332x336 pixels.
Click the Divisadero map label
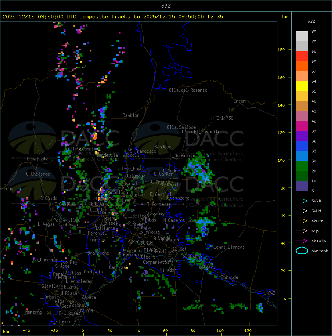pyautogui.click(x=177, y=198)
